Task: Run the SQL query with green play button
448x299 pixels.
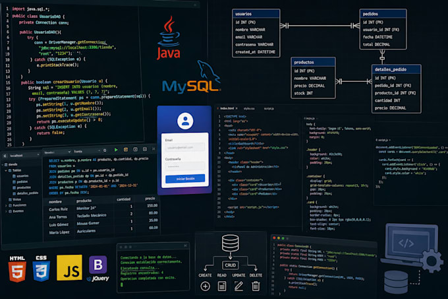Action: tap(116, 150)
